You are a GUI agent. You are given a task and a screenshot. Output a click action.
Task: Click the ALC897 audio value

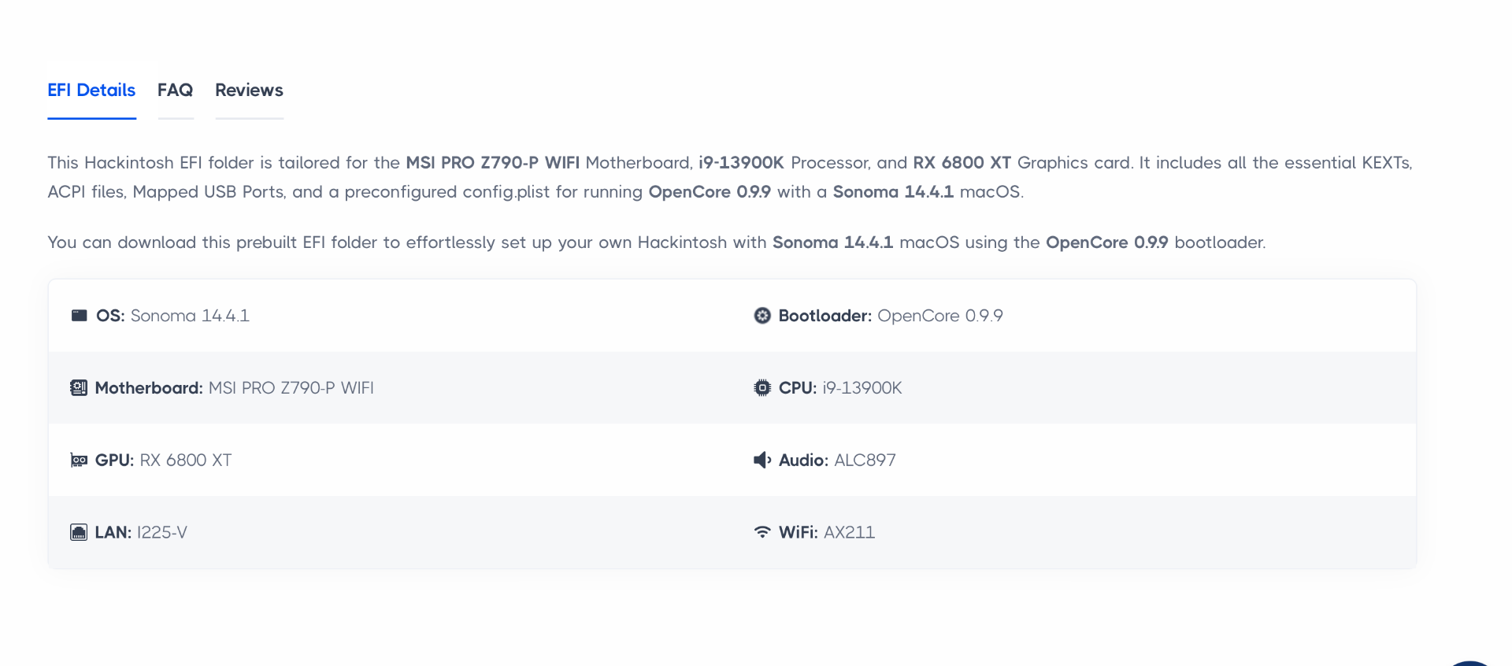pyautogui.click(x=865, y=461)
